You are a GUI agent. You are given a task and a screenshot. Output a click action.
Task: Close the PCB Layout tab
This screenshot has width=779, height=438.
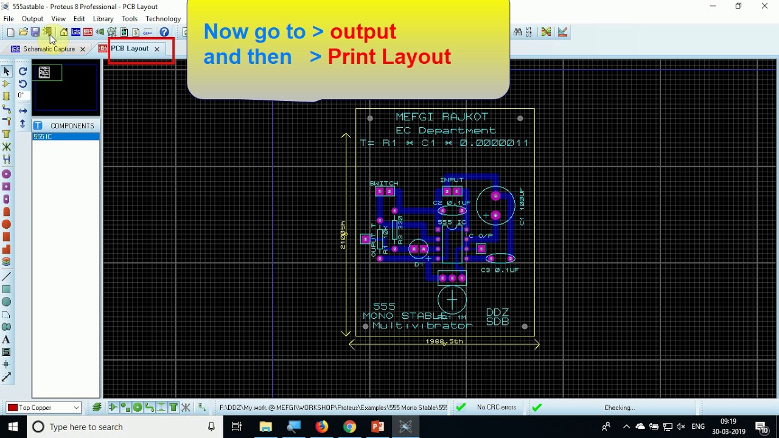[156, 49]
